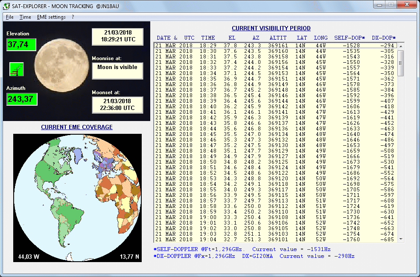Click the Elevation label
The width and height of the screenshot is (420, 277).
[x=18, y=33]
